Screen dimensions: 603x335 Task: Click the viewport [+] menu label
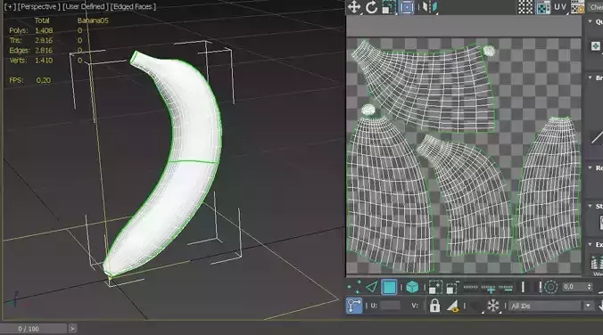[10, 6]
